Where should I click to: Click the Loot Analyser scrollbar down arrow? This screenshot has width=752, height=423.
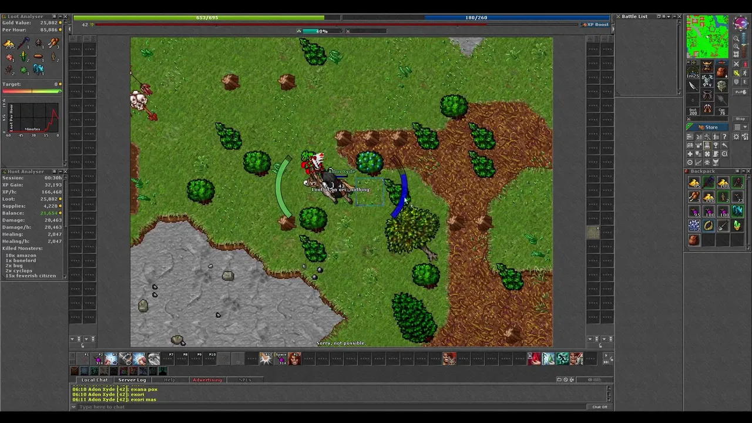pyautogui.click(x=65, y=163)
